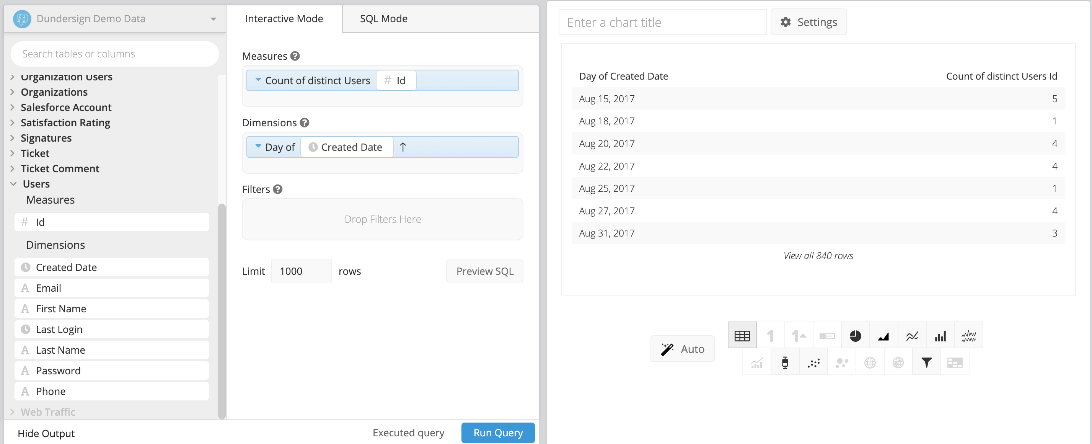Click the Id pill in Measures
The width and height of the screenshot is (1092, 444).
[x=396, y=81]
